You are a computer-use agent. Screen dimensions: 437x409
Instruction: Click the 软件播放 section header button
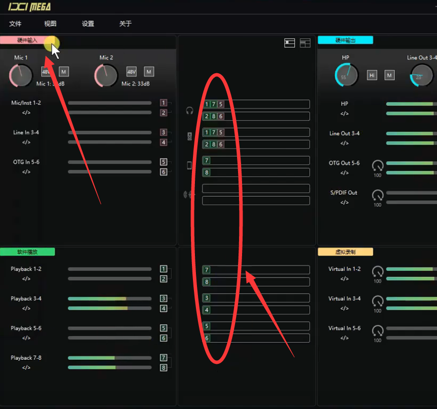pyautogui.click(x=28, y=252)
